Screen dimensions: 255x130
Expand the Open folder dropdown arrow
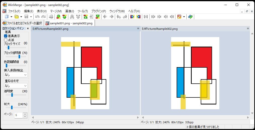21,17
